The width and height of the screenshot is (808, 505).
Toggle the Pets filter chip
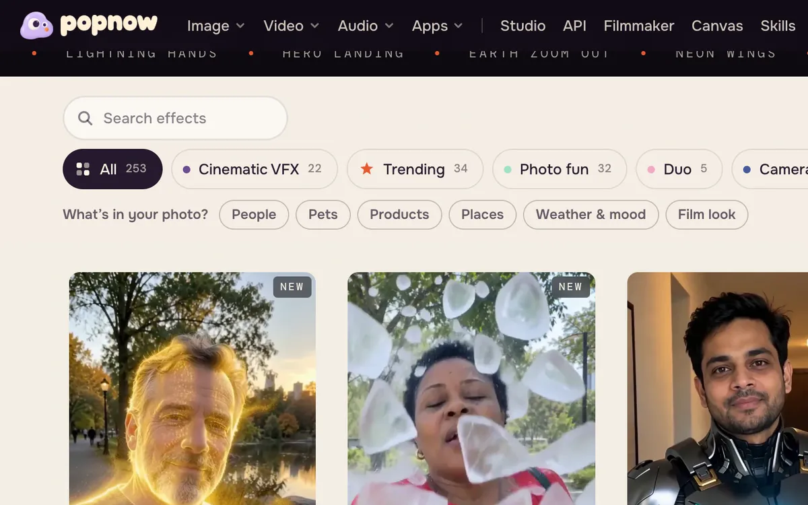coord(323,215)
